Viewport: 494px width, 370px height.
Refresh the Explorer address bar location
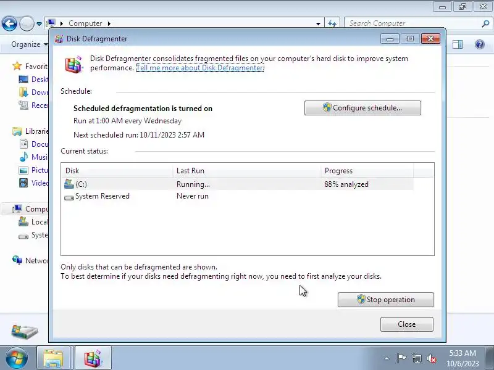[x=332, y=23]
